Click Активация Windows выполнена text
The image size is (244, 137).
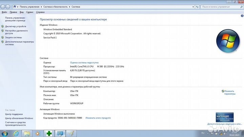click(59, 114)
